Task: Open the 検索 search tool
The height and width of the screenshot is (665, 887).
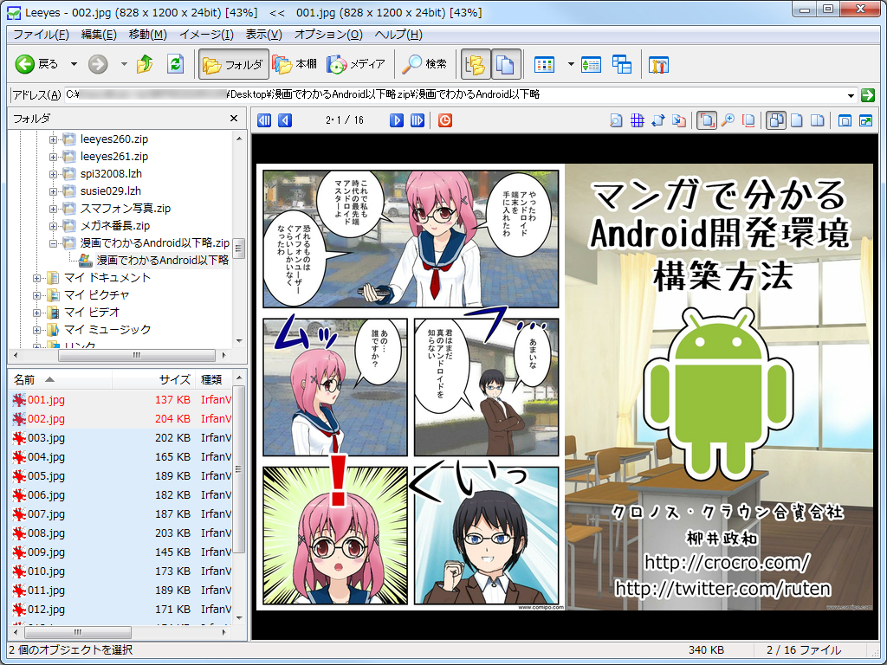Action: 424,64
